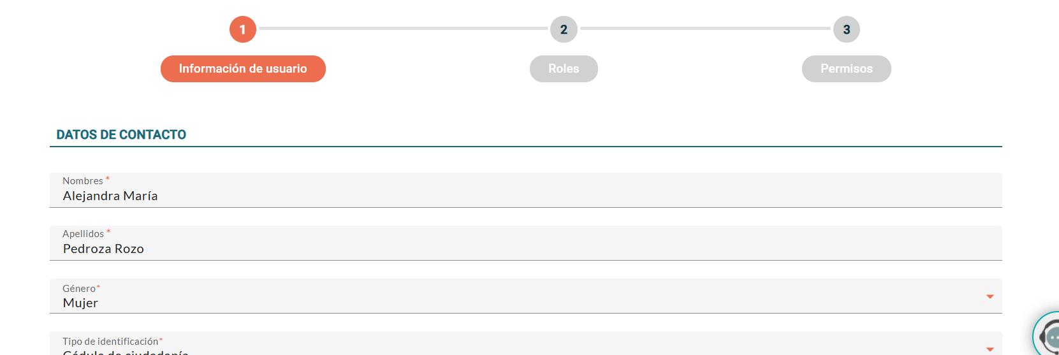This screenshot has width=1059, height=355.
Task: Expand the Tipo de identificación arrow
Action: tap(990, 349)
